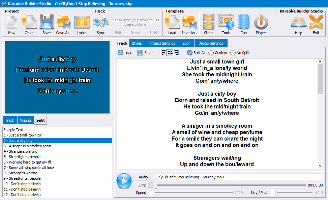Click the lyrics scrollbar down arrow

(x=320, y=166)
